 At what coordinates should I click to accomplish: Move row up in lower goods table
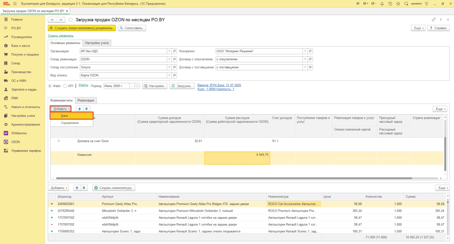[77, 188]
